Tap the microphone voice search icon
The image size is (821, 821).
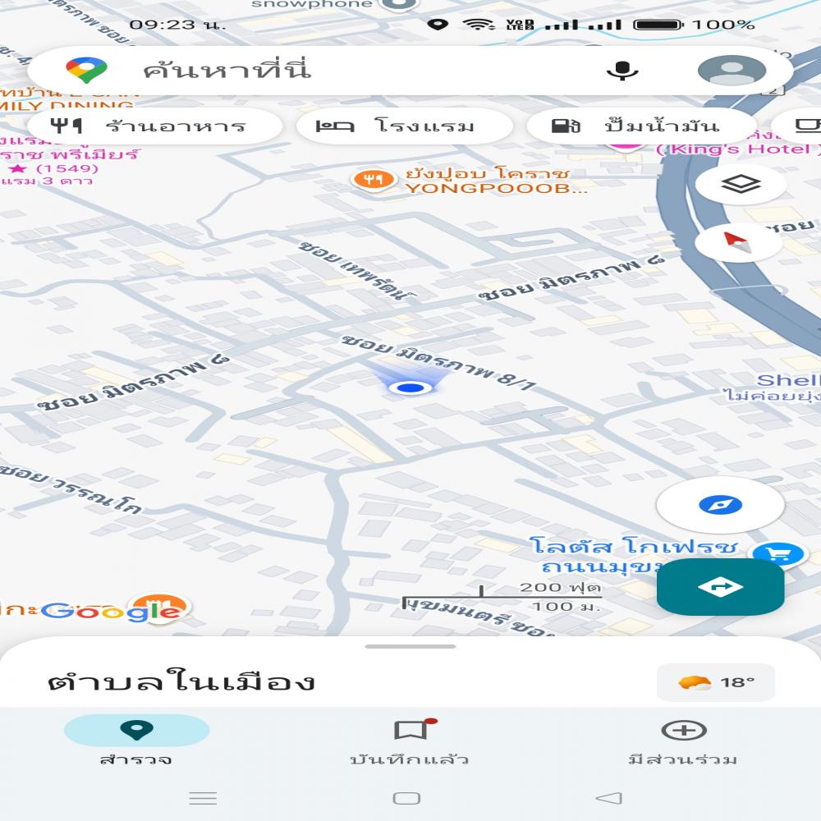coord(622,70)
